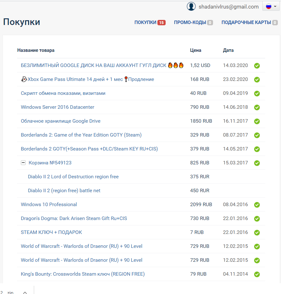
Task: Click the 2099 RUB price
Action: 201,204
